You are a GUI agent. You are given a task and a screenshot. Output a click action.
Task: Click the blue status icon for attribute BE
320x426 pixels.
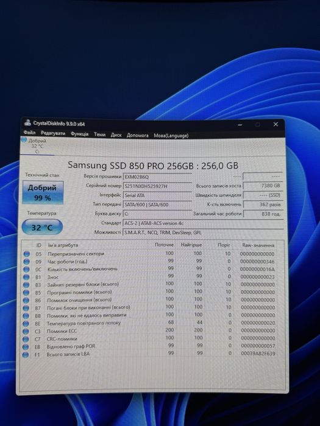pos(26,324)
